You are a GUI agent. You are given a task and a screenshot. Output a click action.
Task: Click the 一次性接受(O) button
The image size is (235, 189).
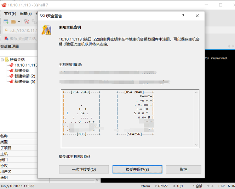point(84,169)
